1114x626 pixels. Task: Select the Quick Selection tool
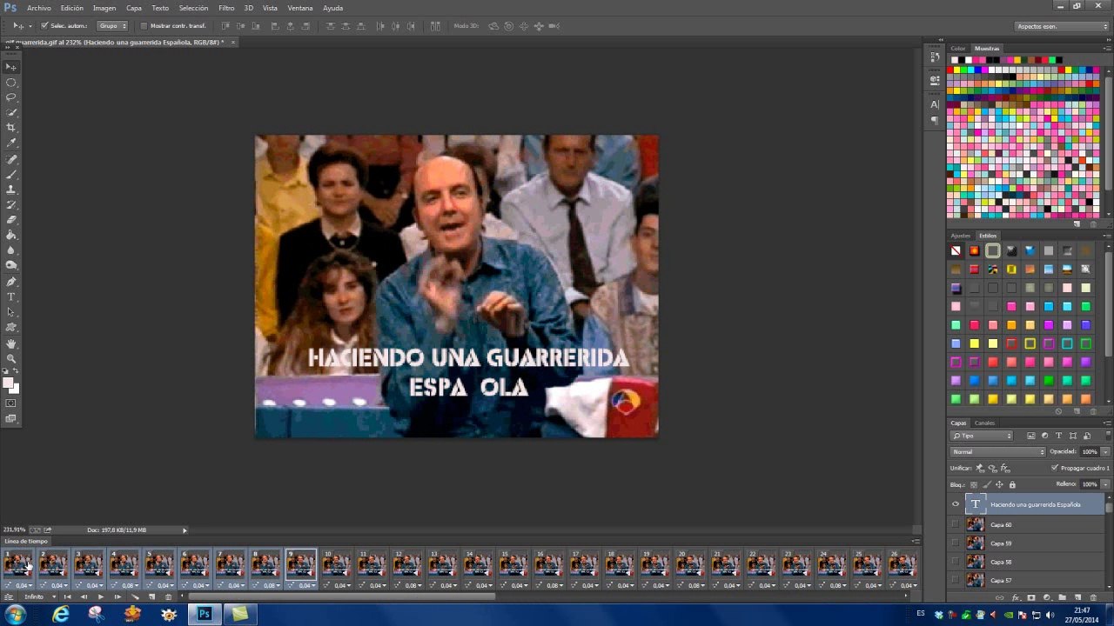tap(11, 113)
